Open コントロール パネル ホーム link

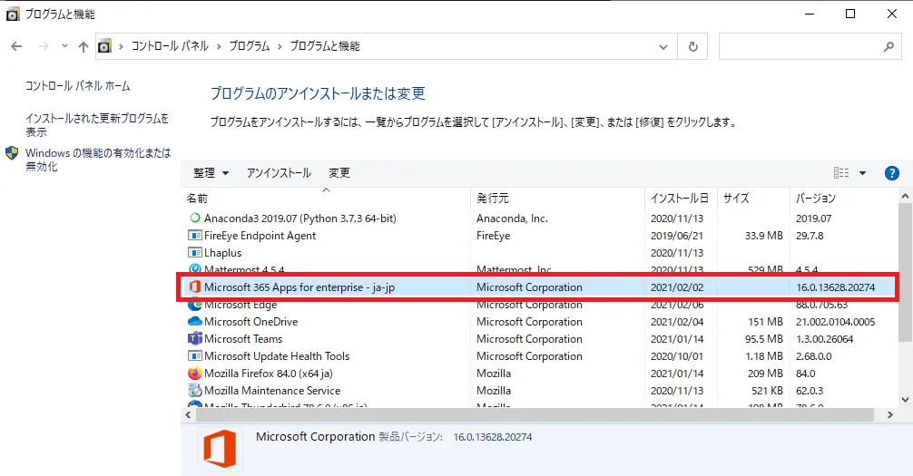pos(77,85)
